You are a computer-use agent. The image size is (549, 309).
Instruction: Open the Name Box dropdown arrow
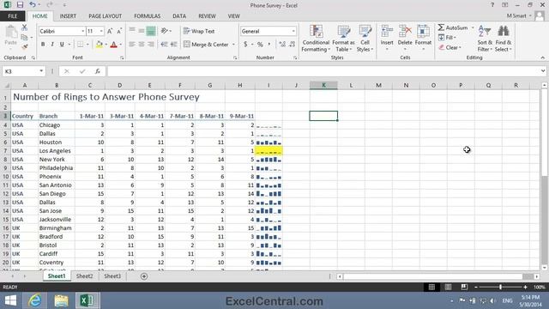tap(41, 71)
